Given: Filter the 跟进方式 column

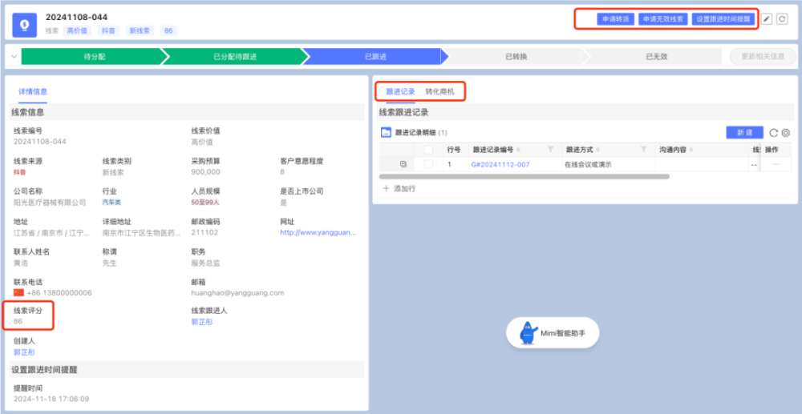Looking at the screenshot, I should pyautogui.click(x=643, y=150).
